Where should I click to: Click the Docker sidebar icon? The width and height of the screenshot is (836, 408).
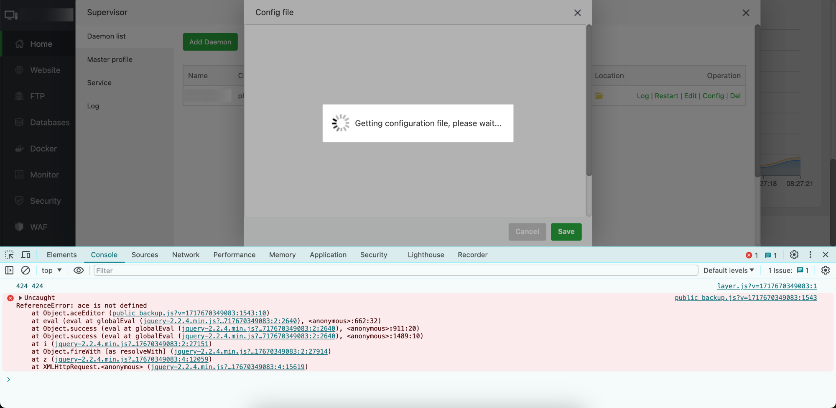tap(19, 149)
